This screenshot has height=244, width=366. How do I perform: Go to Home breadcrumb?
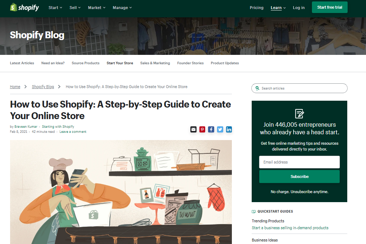pyautogui.click(x=15, y=87)
